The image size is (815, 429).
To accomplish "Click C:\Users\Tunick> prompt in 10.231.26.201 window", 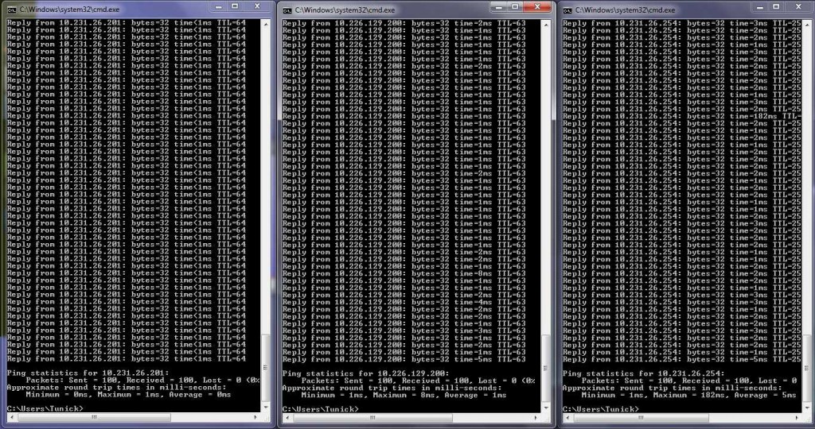I will click(45, 409).
